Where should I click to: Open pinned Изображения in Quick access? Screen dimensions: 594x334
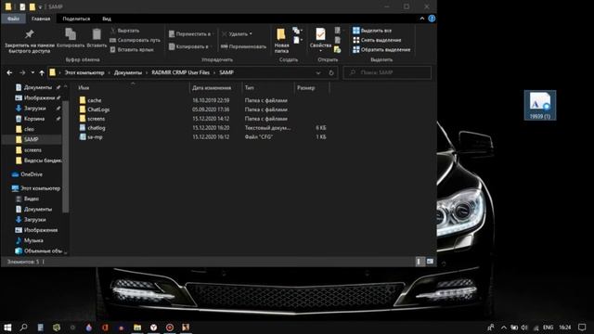coord(39,97)
